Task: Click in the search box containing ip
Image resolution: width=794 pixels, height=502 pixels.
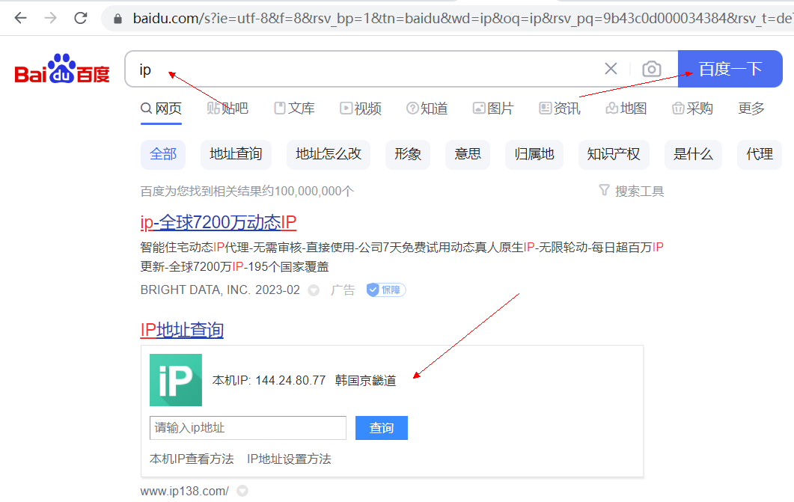Action: tap(364, 69)
